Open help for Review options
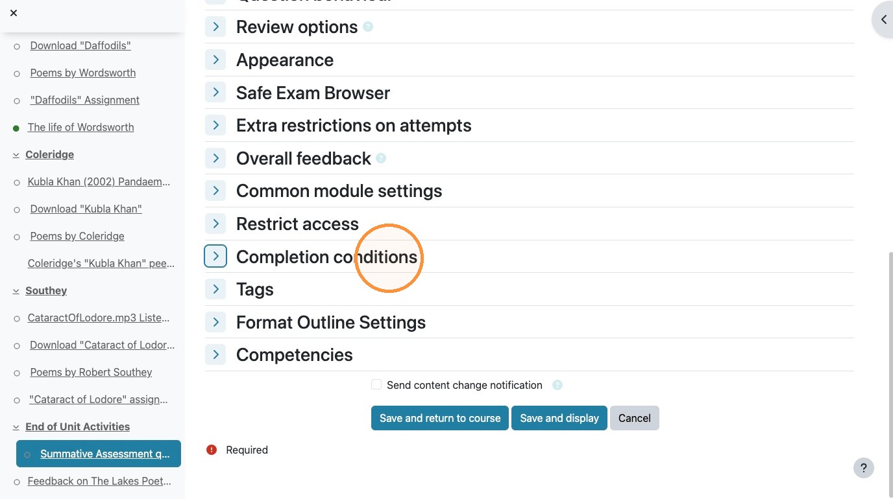This screenshot has height=499, width=893. click(368, 27)
